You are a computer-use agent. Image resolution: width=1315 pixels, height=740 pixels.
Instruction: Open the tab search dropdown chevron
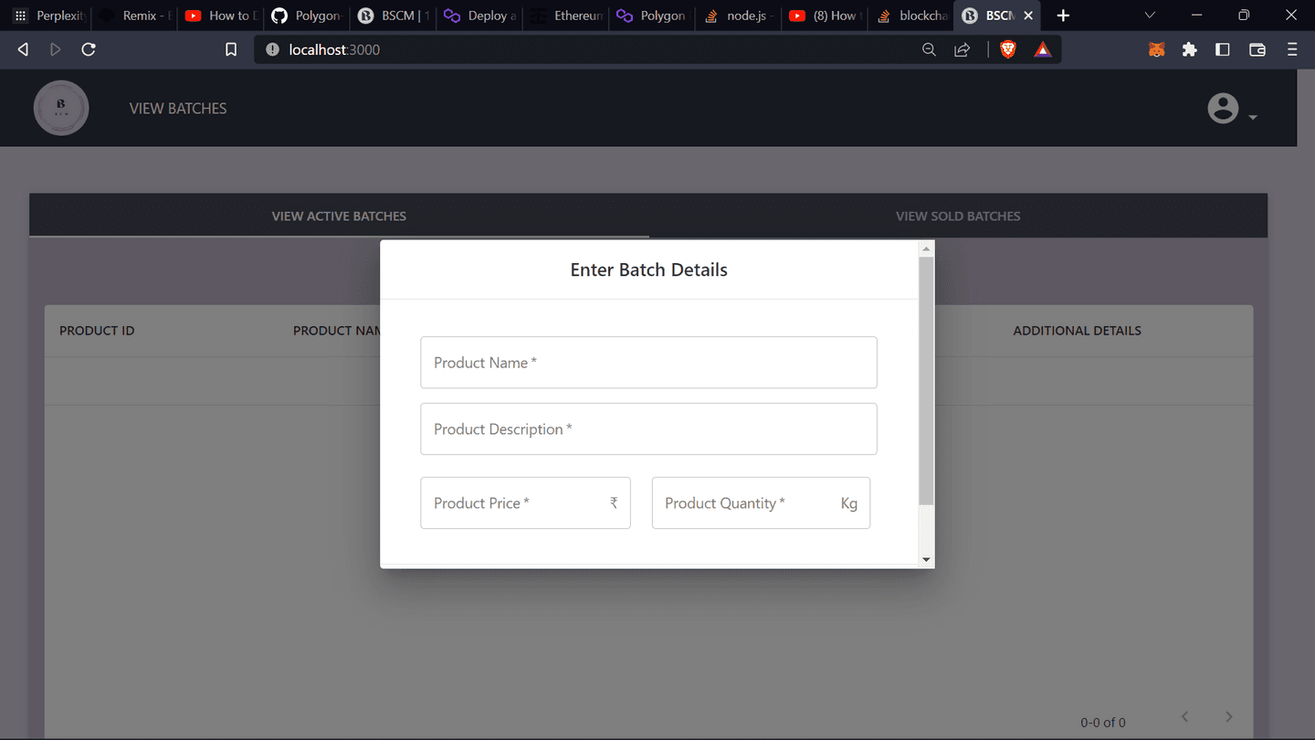click(1150, 16)
